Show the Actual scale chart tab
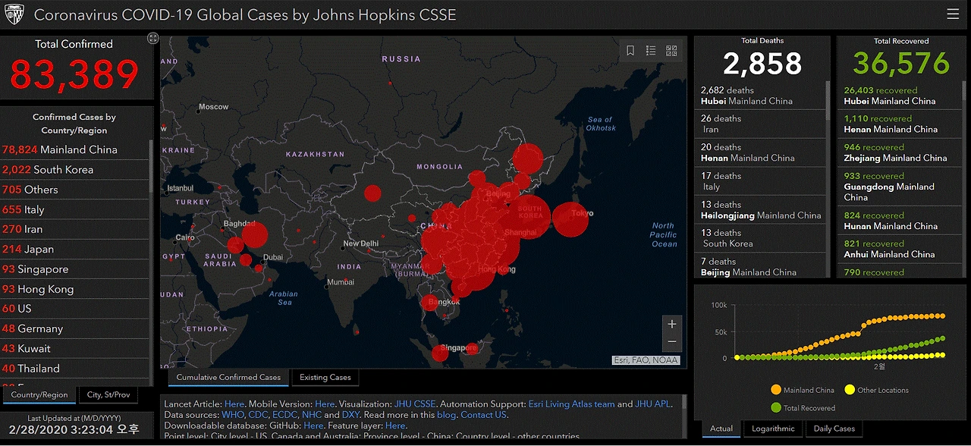 point(721,429)
